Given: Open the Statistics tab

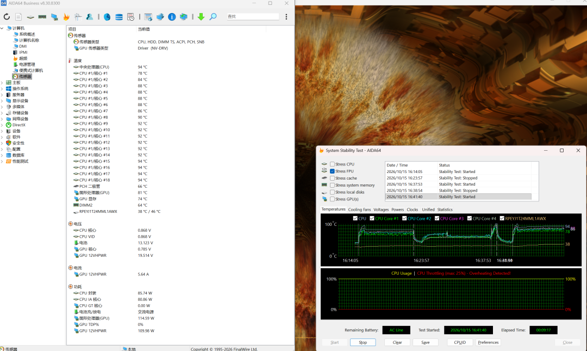Looking at the screenshot, I should (x=445, y=210).
